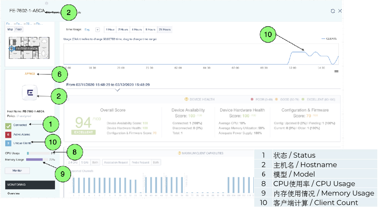Click the Extreme Networks device icon

click(x=30, y=92)
